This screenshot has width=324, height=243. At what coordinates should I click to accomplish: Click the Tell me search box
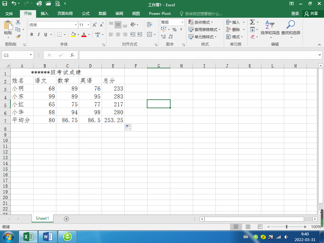coord(201,14)
